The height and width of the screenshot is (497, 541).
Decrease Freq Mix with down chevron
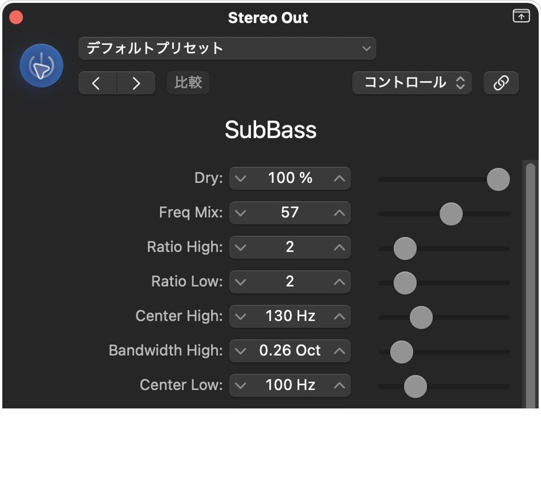click(x=241, y=213)
